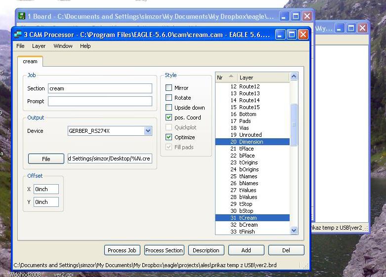This screenshot has width=386, height=277.
Task: Click the layer list scroll up arrow
Action: (294, 77)
